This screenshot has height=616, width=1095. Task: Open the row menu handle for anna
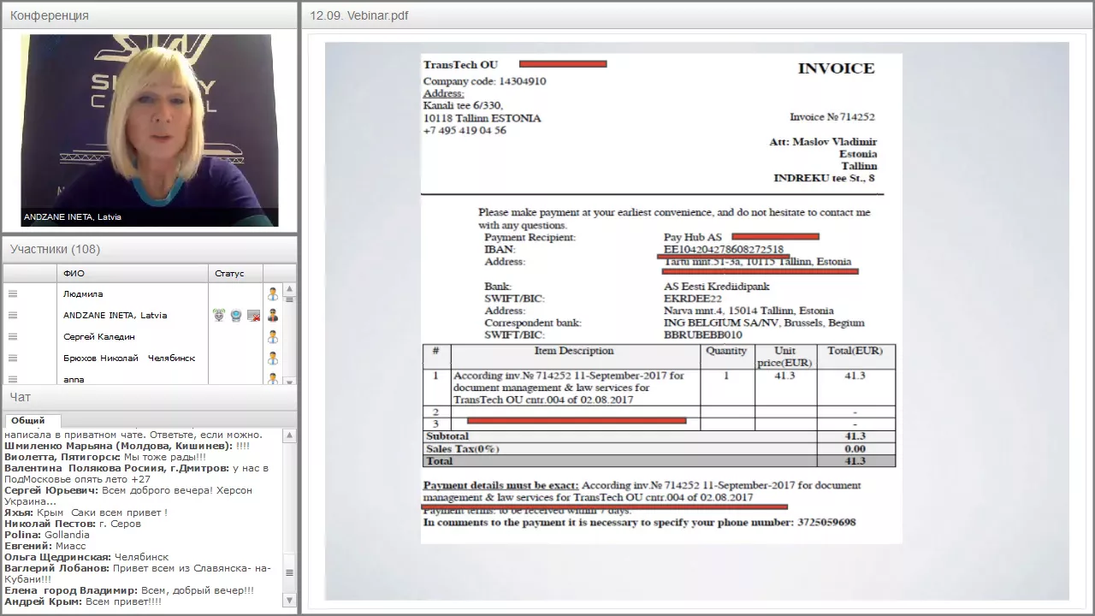[13, 379]
